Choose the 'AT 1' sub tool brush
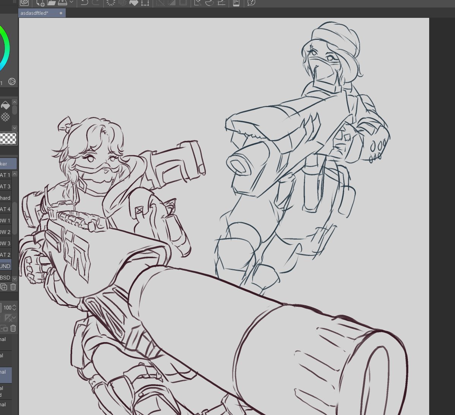Image resolution: width=455 pixels, height=415 pixels. pos(6,175)
